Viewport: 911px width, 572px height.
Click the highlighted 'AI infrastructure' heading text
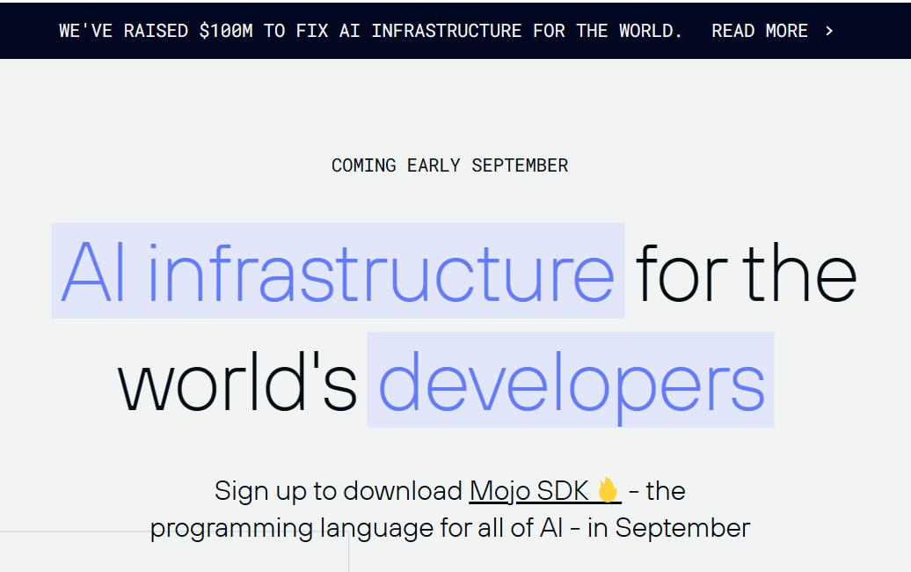339,271
